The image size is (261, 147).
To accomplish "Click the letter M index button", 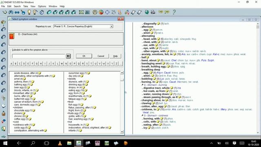I will (x=62, y=64).
